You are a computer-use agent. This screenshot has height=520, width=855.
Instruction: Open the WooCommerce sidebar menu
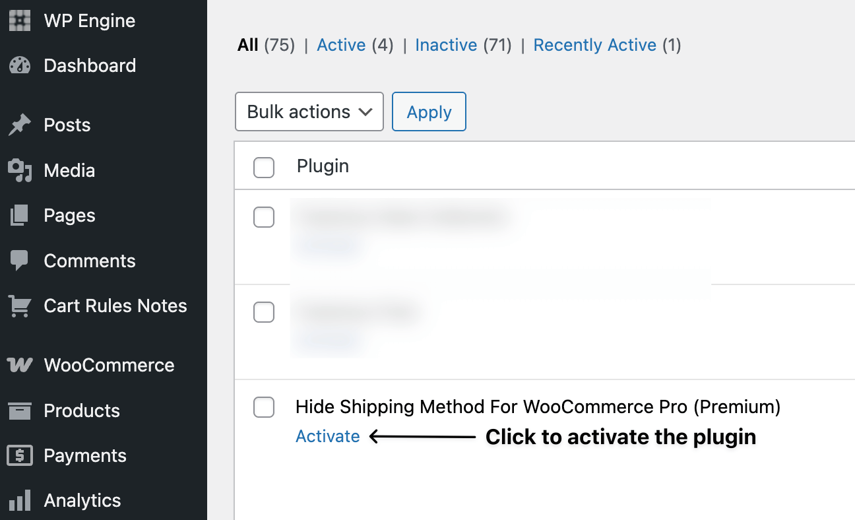[x=109, y=364]
